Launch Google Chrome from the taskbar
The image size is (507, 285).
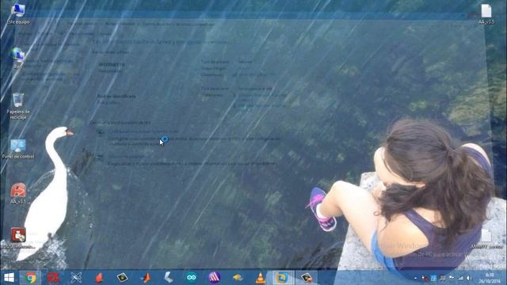[31, 278]
